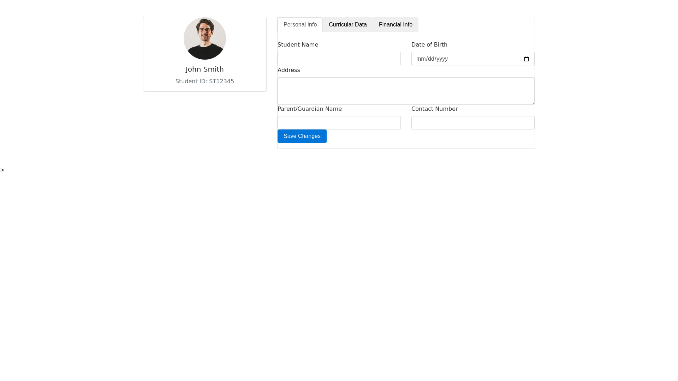The image size is (678, 381).
Task: Focus the Student Name input field
Action: (x=339, y=59)
